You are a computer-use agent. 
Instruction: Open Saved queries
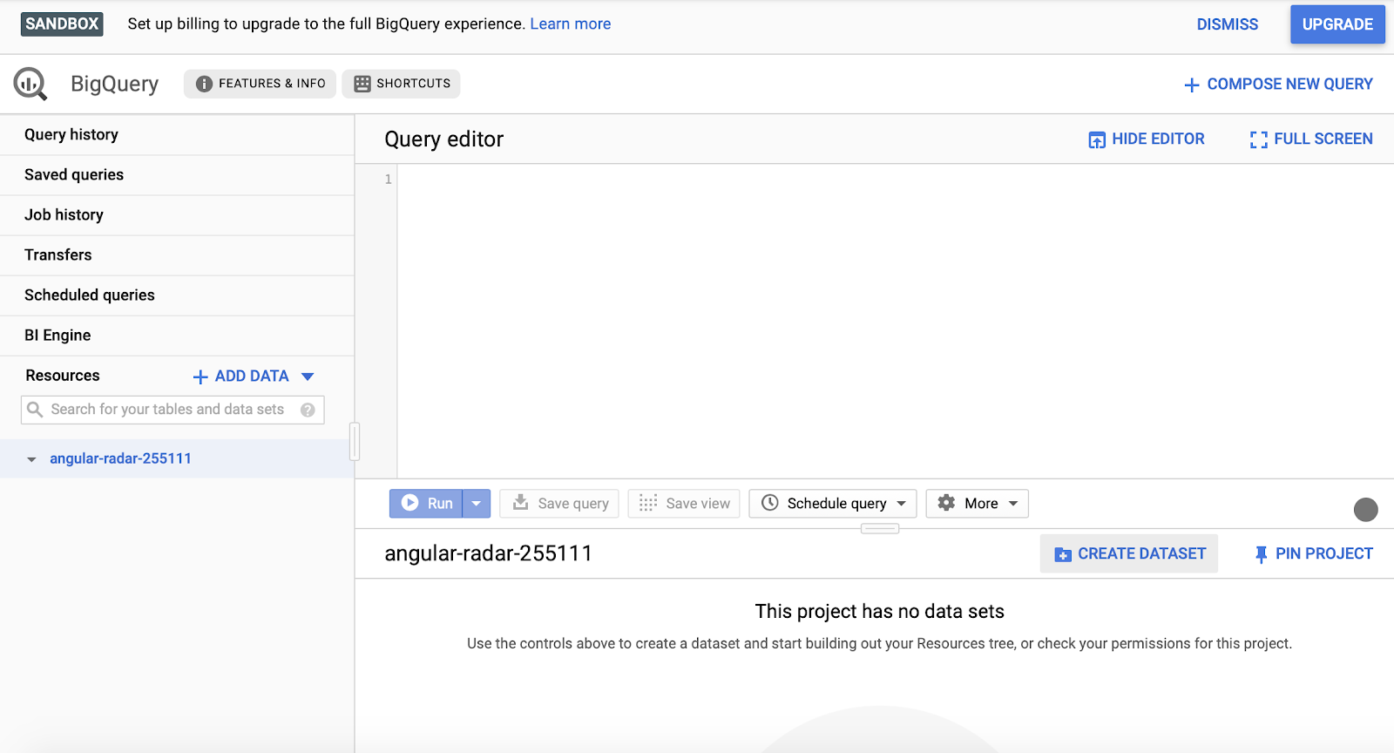177,175
